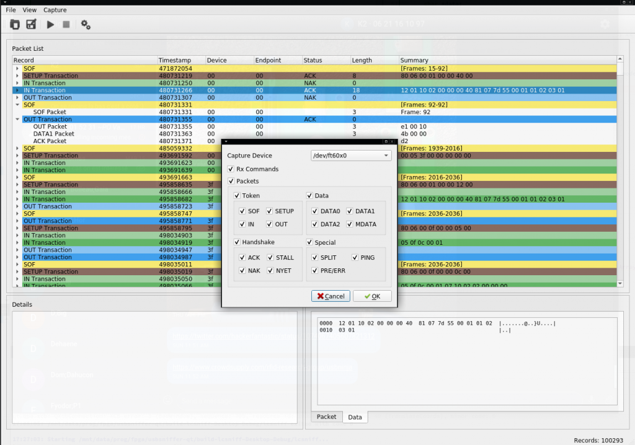Open the Capture menu
The height and width of the screenshot is (445, 635).
tap(55, 10)
